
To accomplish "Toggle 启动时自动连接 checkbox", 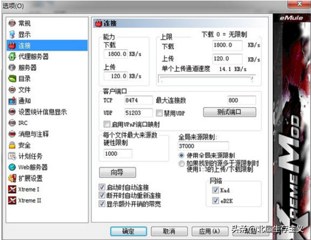I will pos(102,187).
